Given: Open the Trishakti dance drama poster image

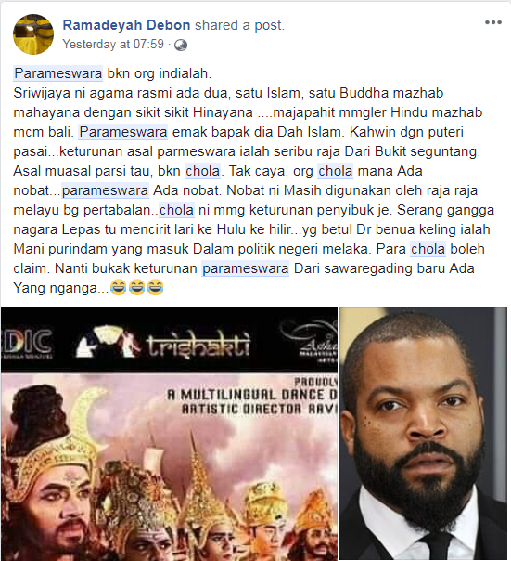Looking at the screenshot, I should (x=169, y=434).
